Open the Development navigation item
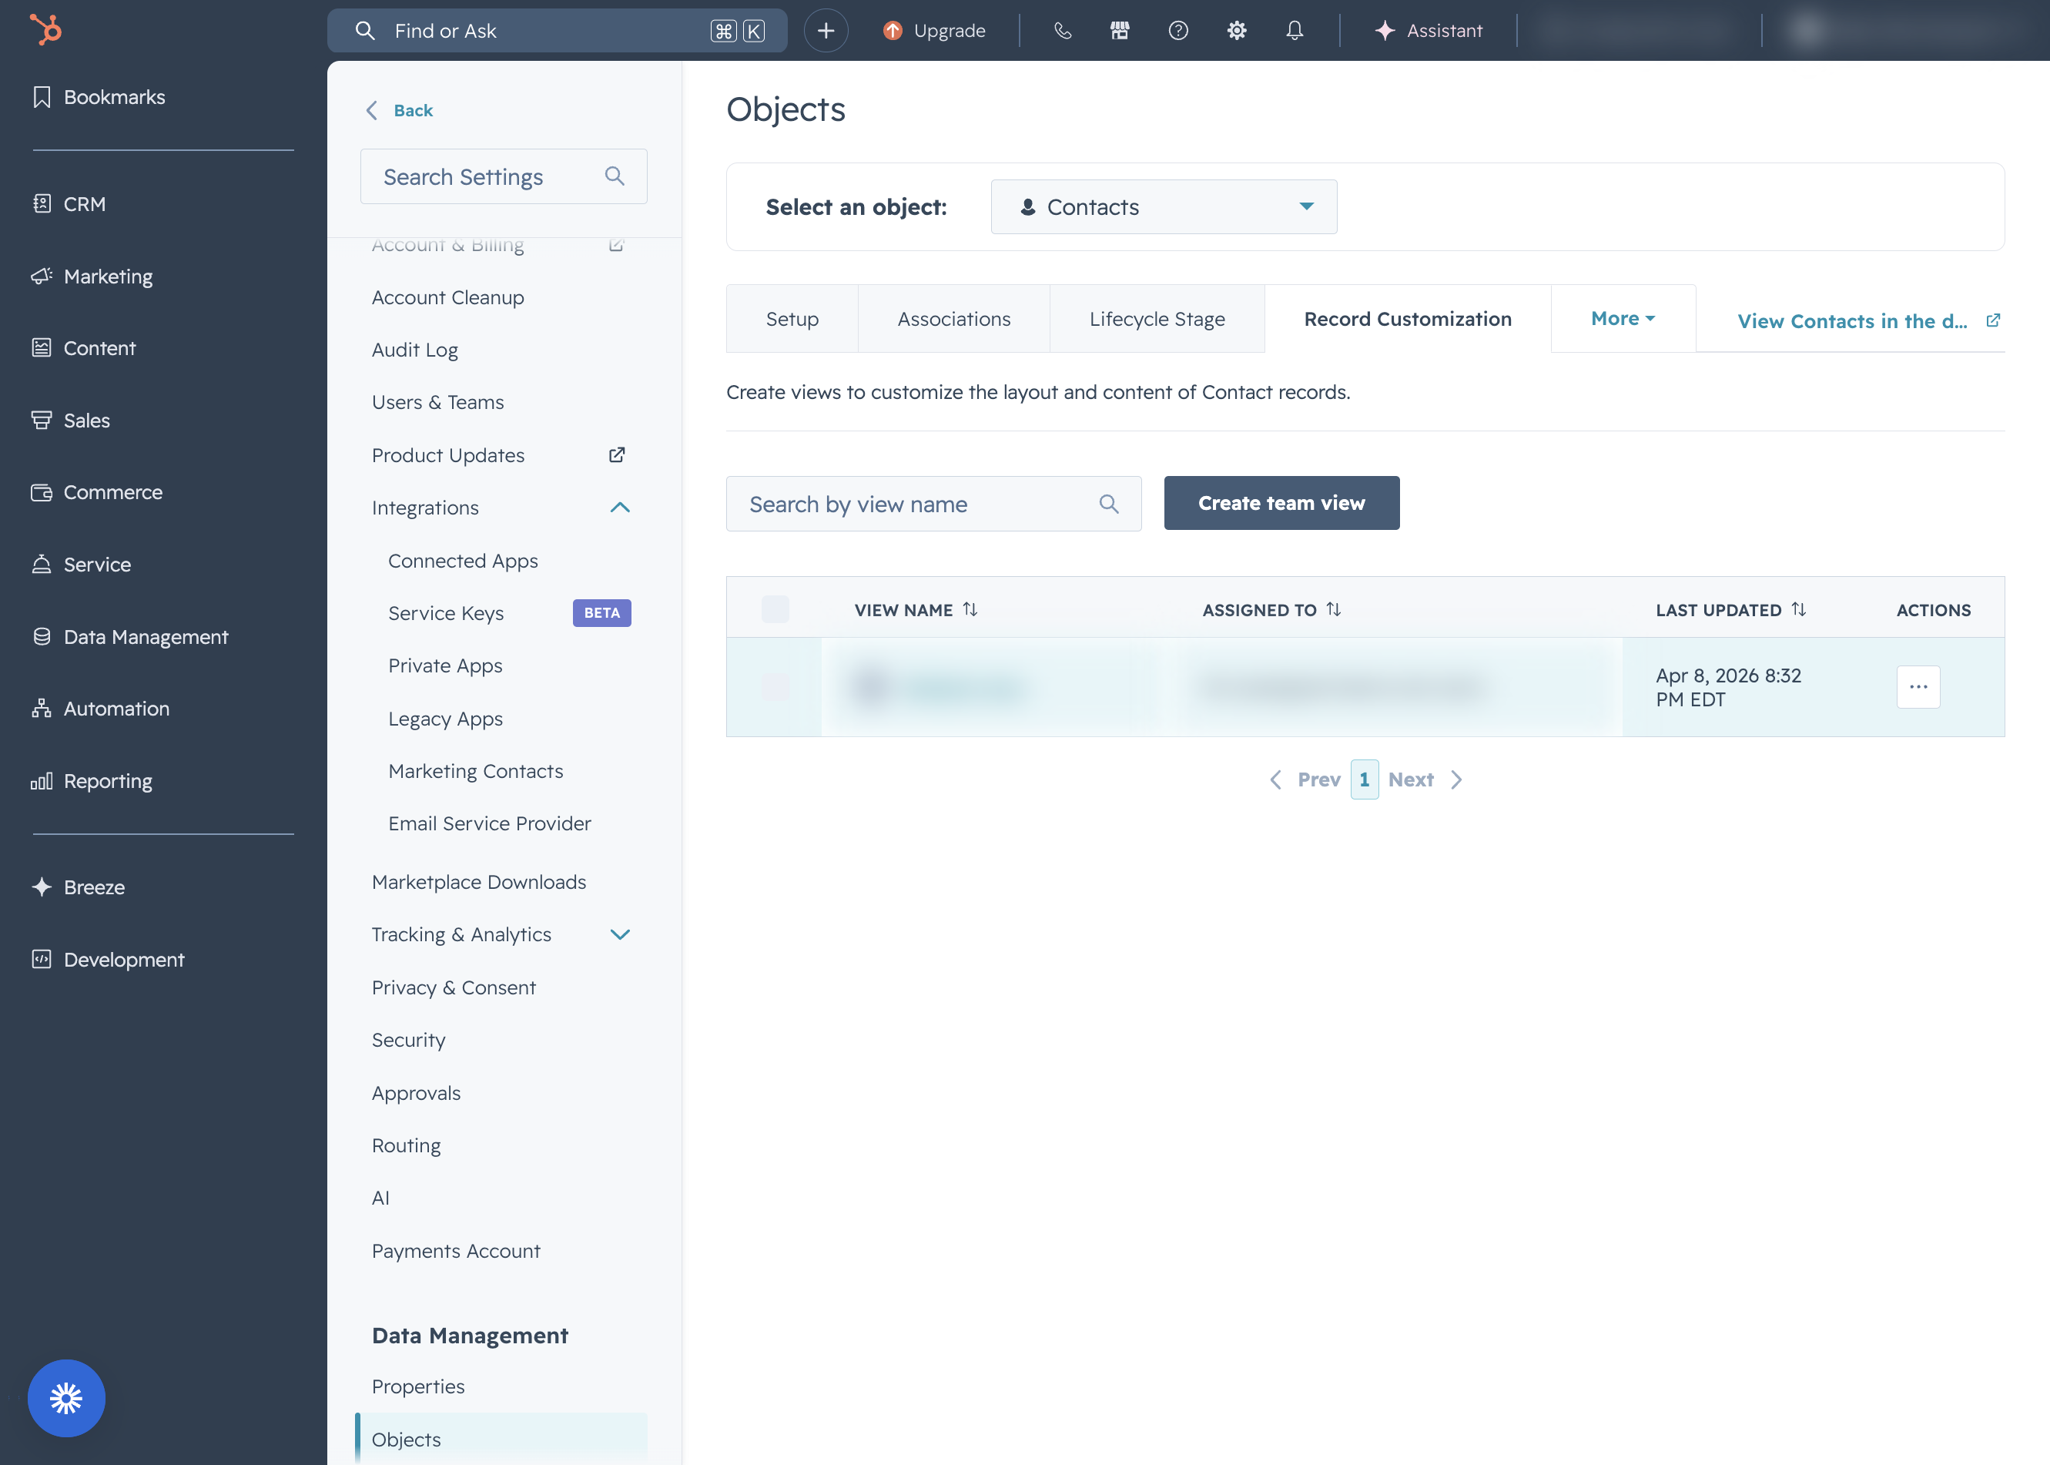This screenshot has width=2050, height=1465. pos(107,960)
